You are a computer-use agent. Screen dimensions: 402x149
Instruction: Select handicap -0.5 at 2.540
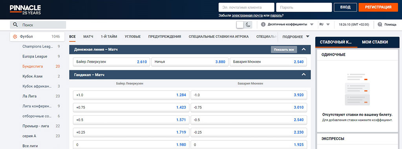(x=249, y=120)
